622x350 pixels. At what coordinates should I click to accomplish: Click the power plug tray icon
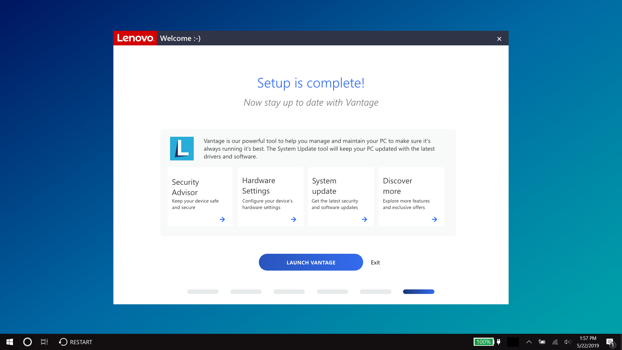tap(499, 342)
